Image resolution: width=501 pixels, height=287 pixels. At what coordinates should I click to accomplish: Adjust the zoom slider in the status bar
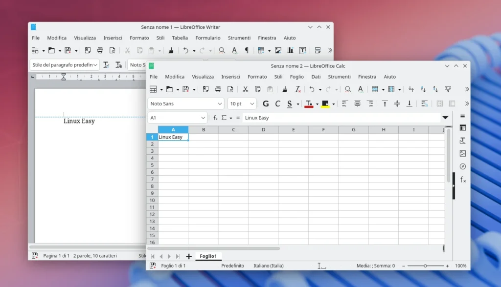(x=424, y=266)
